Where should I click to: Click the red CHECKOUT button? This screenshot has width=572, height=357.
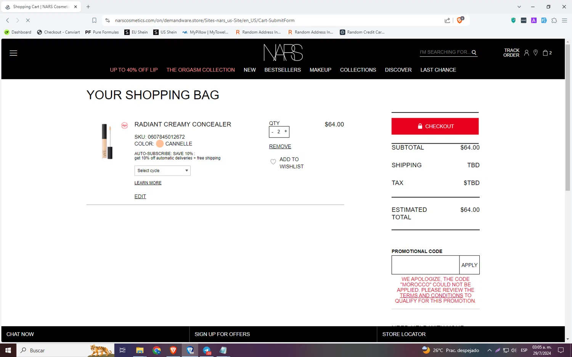click(435, 126)
